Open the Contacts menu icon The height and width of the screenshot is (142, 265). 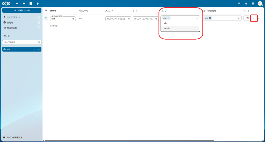(253, 3)
